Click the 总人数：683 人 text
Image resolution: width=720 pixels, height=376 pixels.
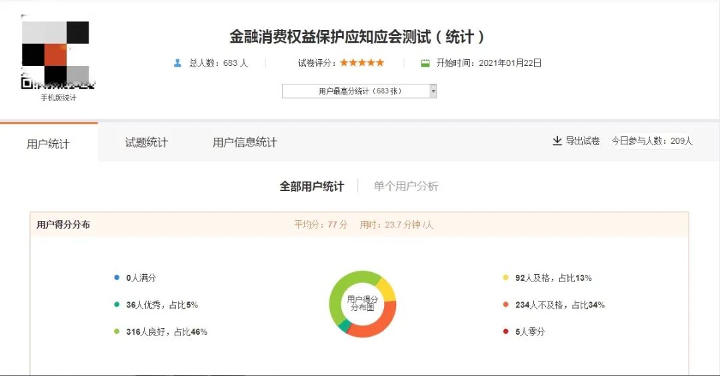(219, 63)
